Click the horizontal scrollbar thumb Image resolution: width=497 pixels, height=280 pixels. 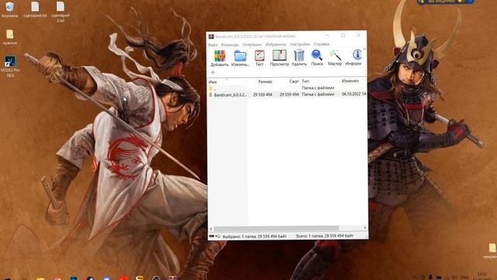[x=276, y=228]
